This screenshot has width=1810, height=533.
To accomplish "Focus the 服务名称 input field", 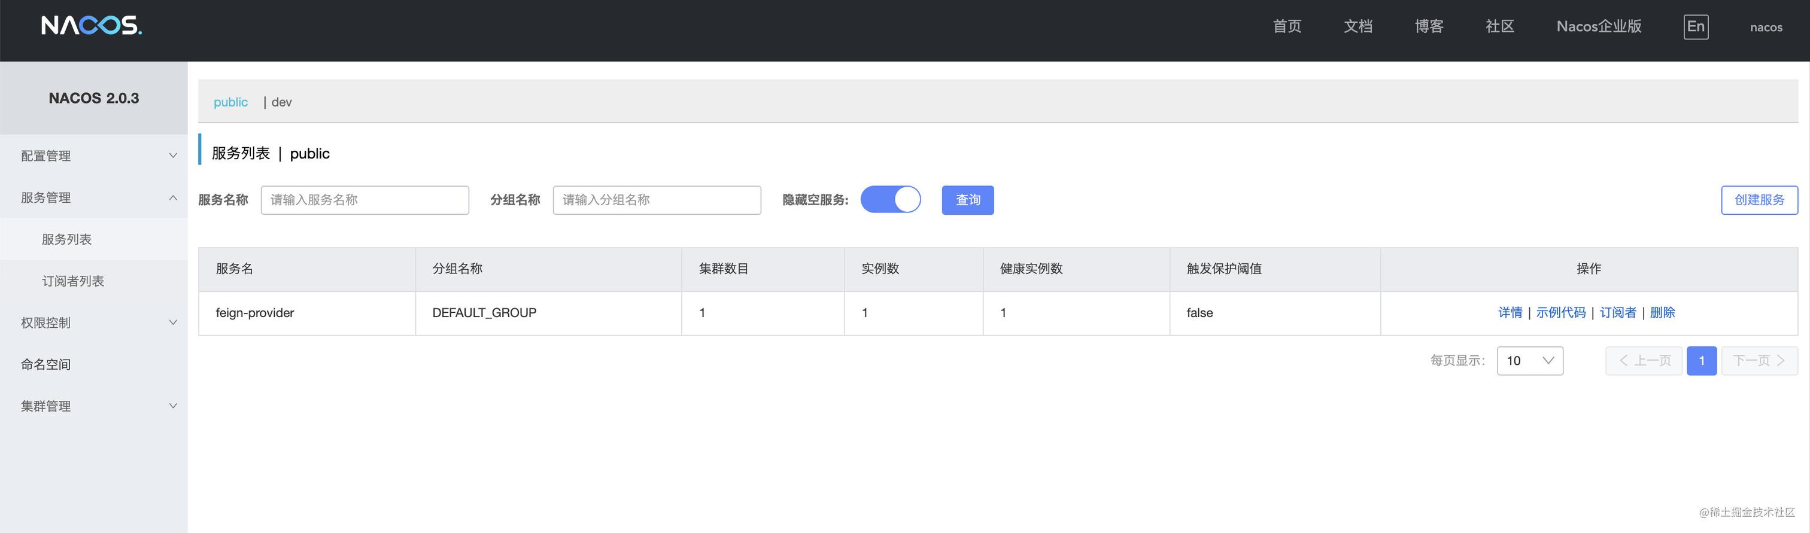I will point(365,200).
